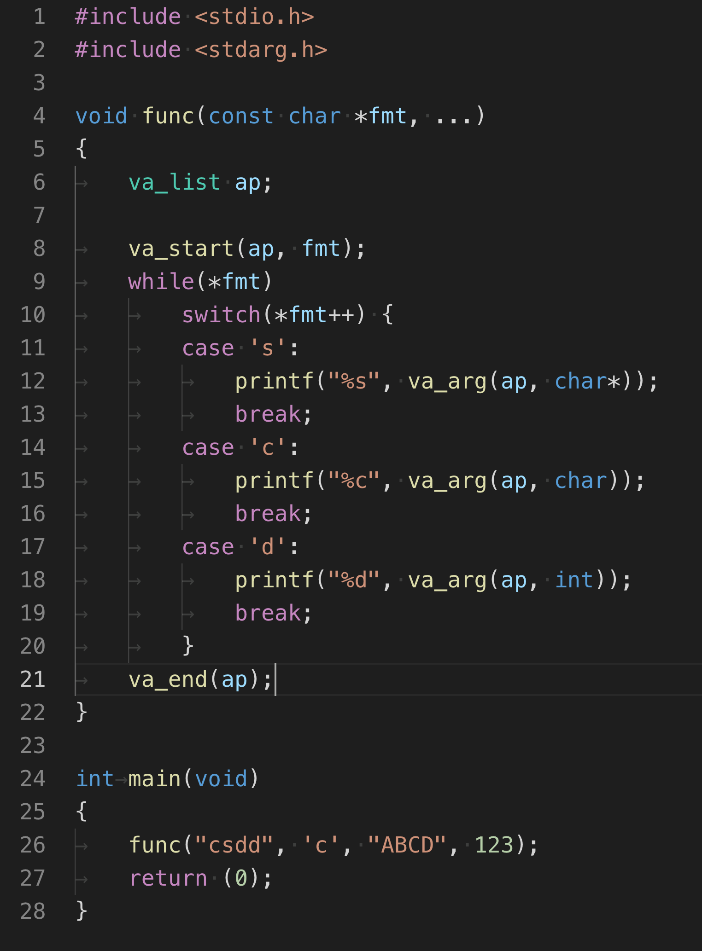Click the number 123 on line 26
Image resolution: width=702 pixels, height=951 pixels.
click(x=494, y=846)
